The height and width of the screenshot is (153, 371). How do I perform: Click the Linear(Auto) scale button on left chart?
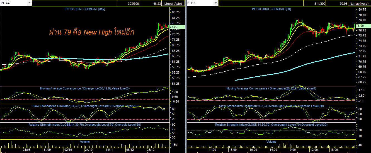173,3
